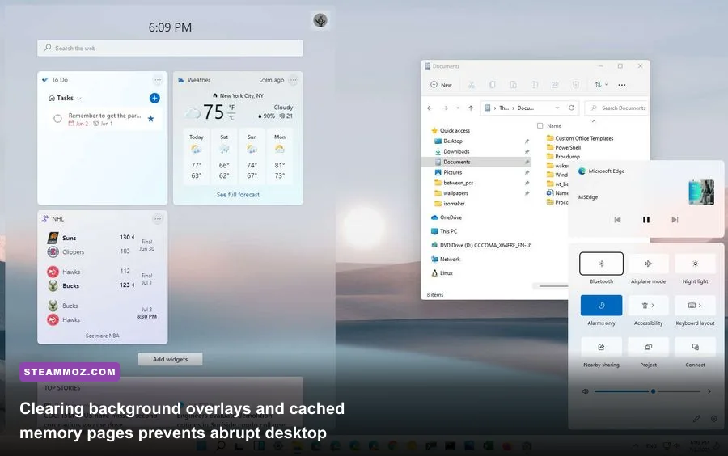Pause playback in Edge media control
This screenshot has width=728, height=456.
pos(645,219)
